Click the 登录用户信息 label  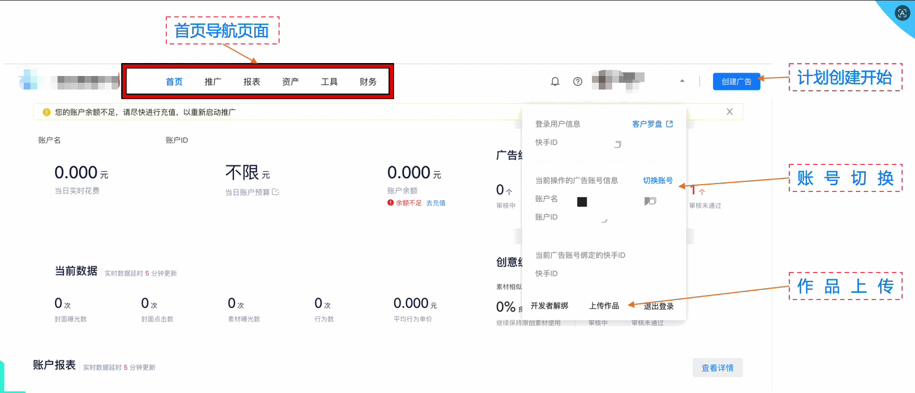[558, 124]
